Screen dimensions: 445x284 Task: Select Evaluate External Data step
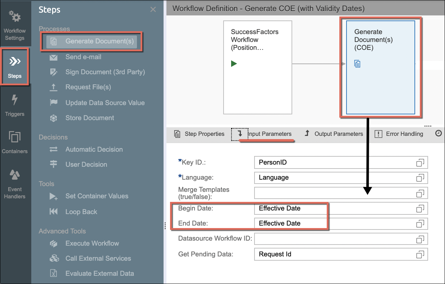[x=100, y=274]
